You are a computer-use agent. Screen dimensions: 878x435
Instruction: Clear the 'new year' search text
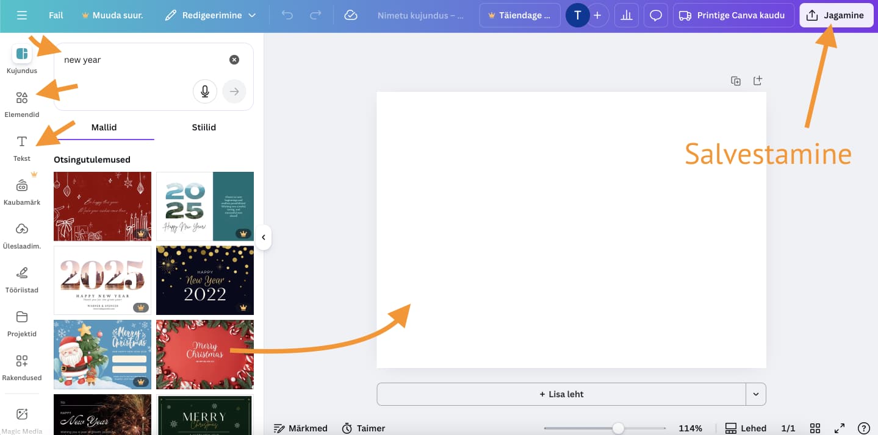pos(234,60)
